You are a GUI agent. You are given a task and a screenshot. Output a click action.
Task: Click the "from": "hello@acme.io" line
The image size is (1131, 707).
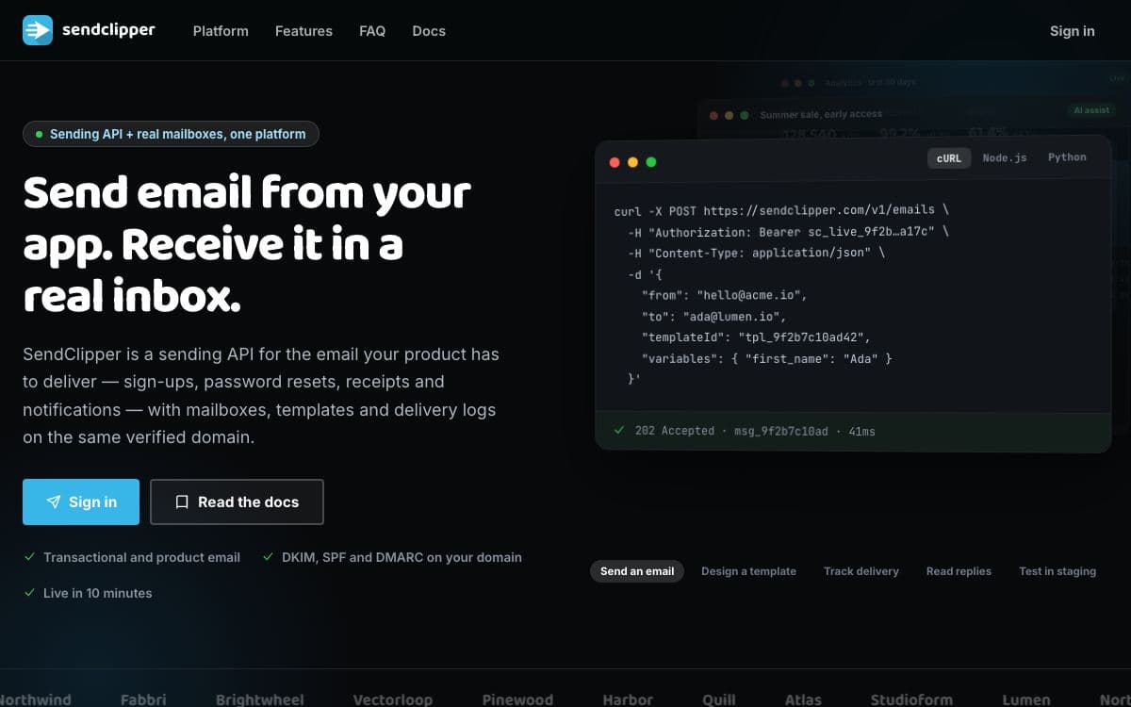pyautogui.click(x=724, y=295)
